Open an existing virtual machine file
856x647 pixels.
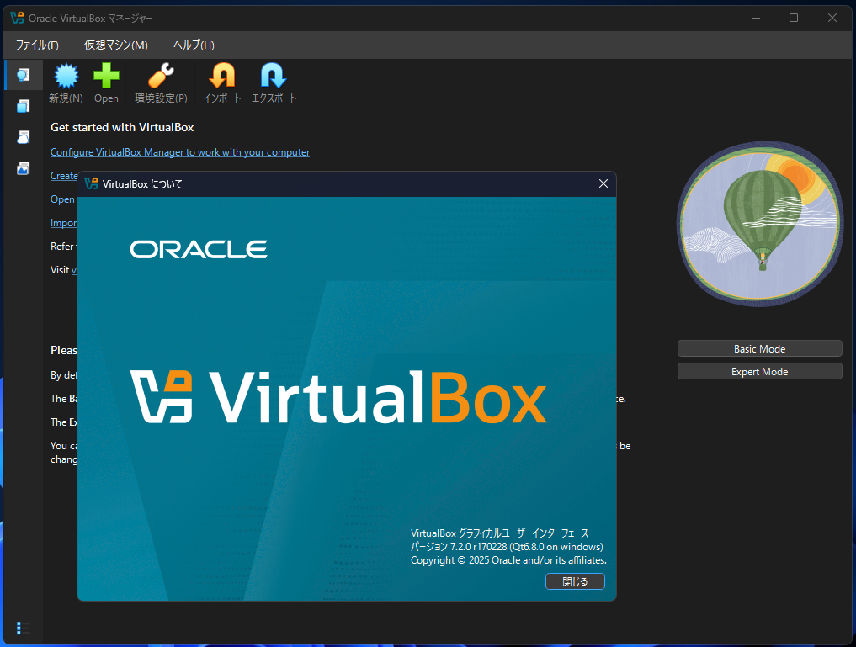106,82
